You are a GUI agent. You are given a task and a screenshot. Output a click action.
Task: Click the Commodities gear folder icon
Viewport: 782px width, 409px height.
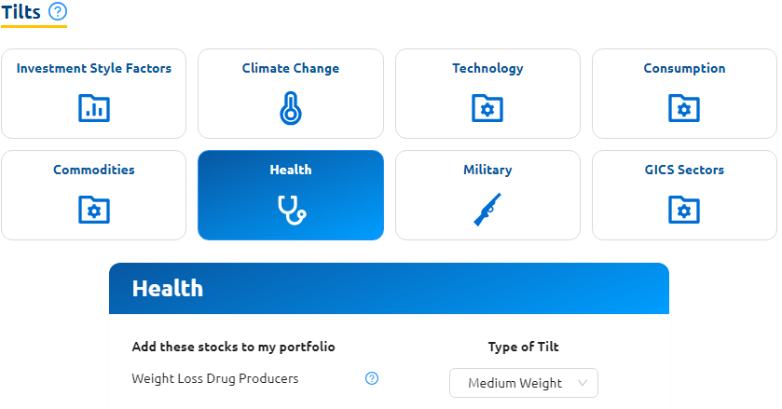click(x=93, y=210)
